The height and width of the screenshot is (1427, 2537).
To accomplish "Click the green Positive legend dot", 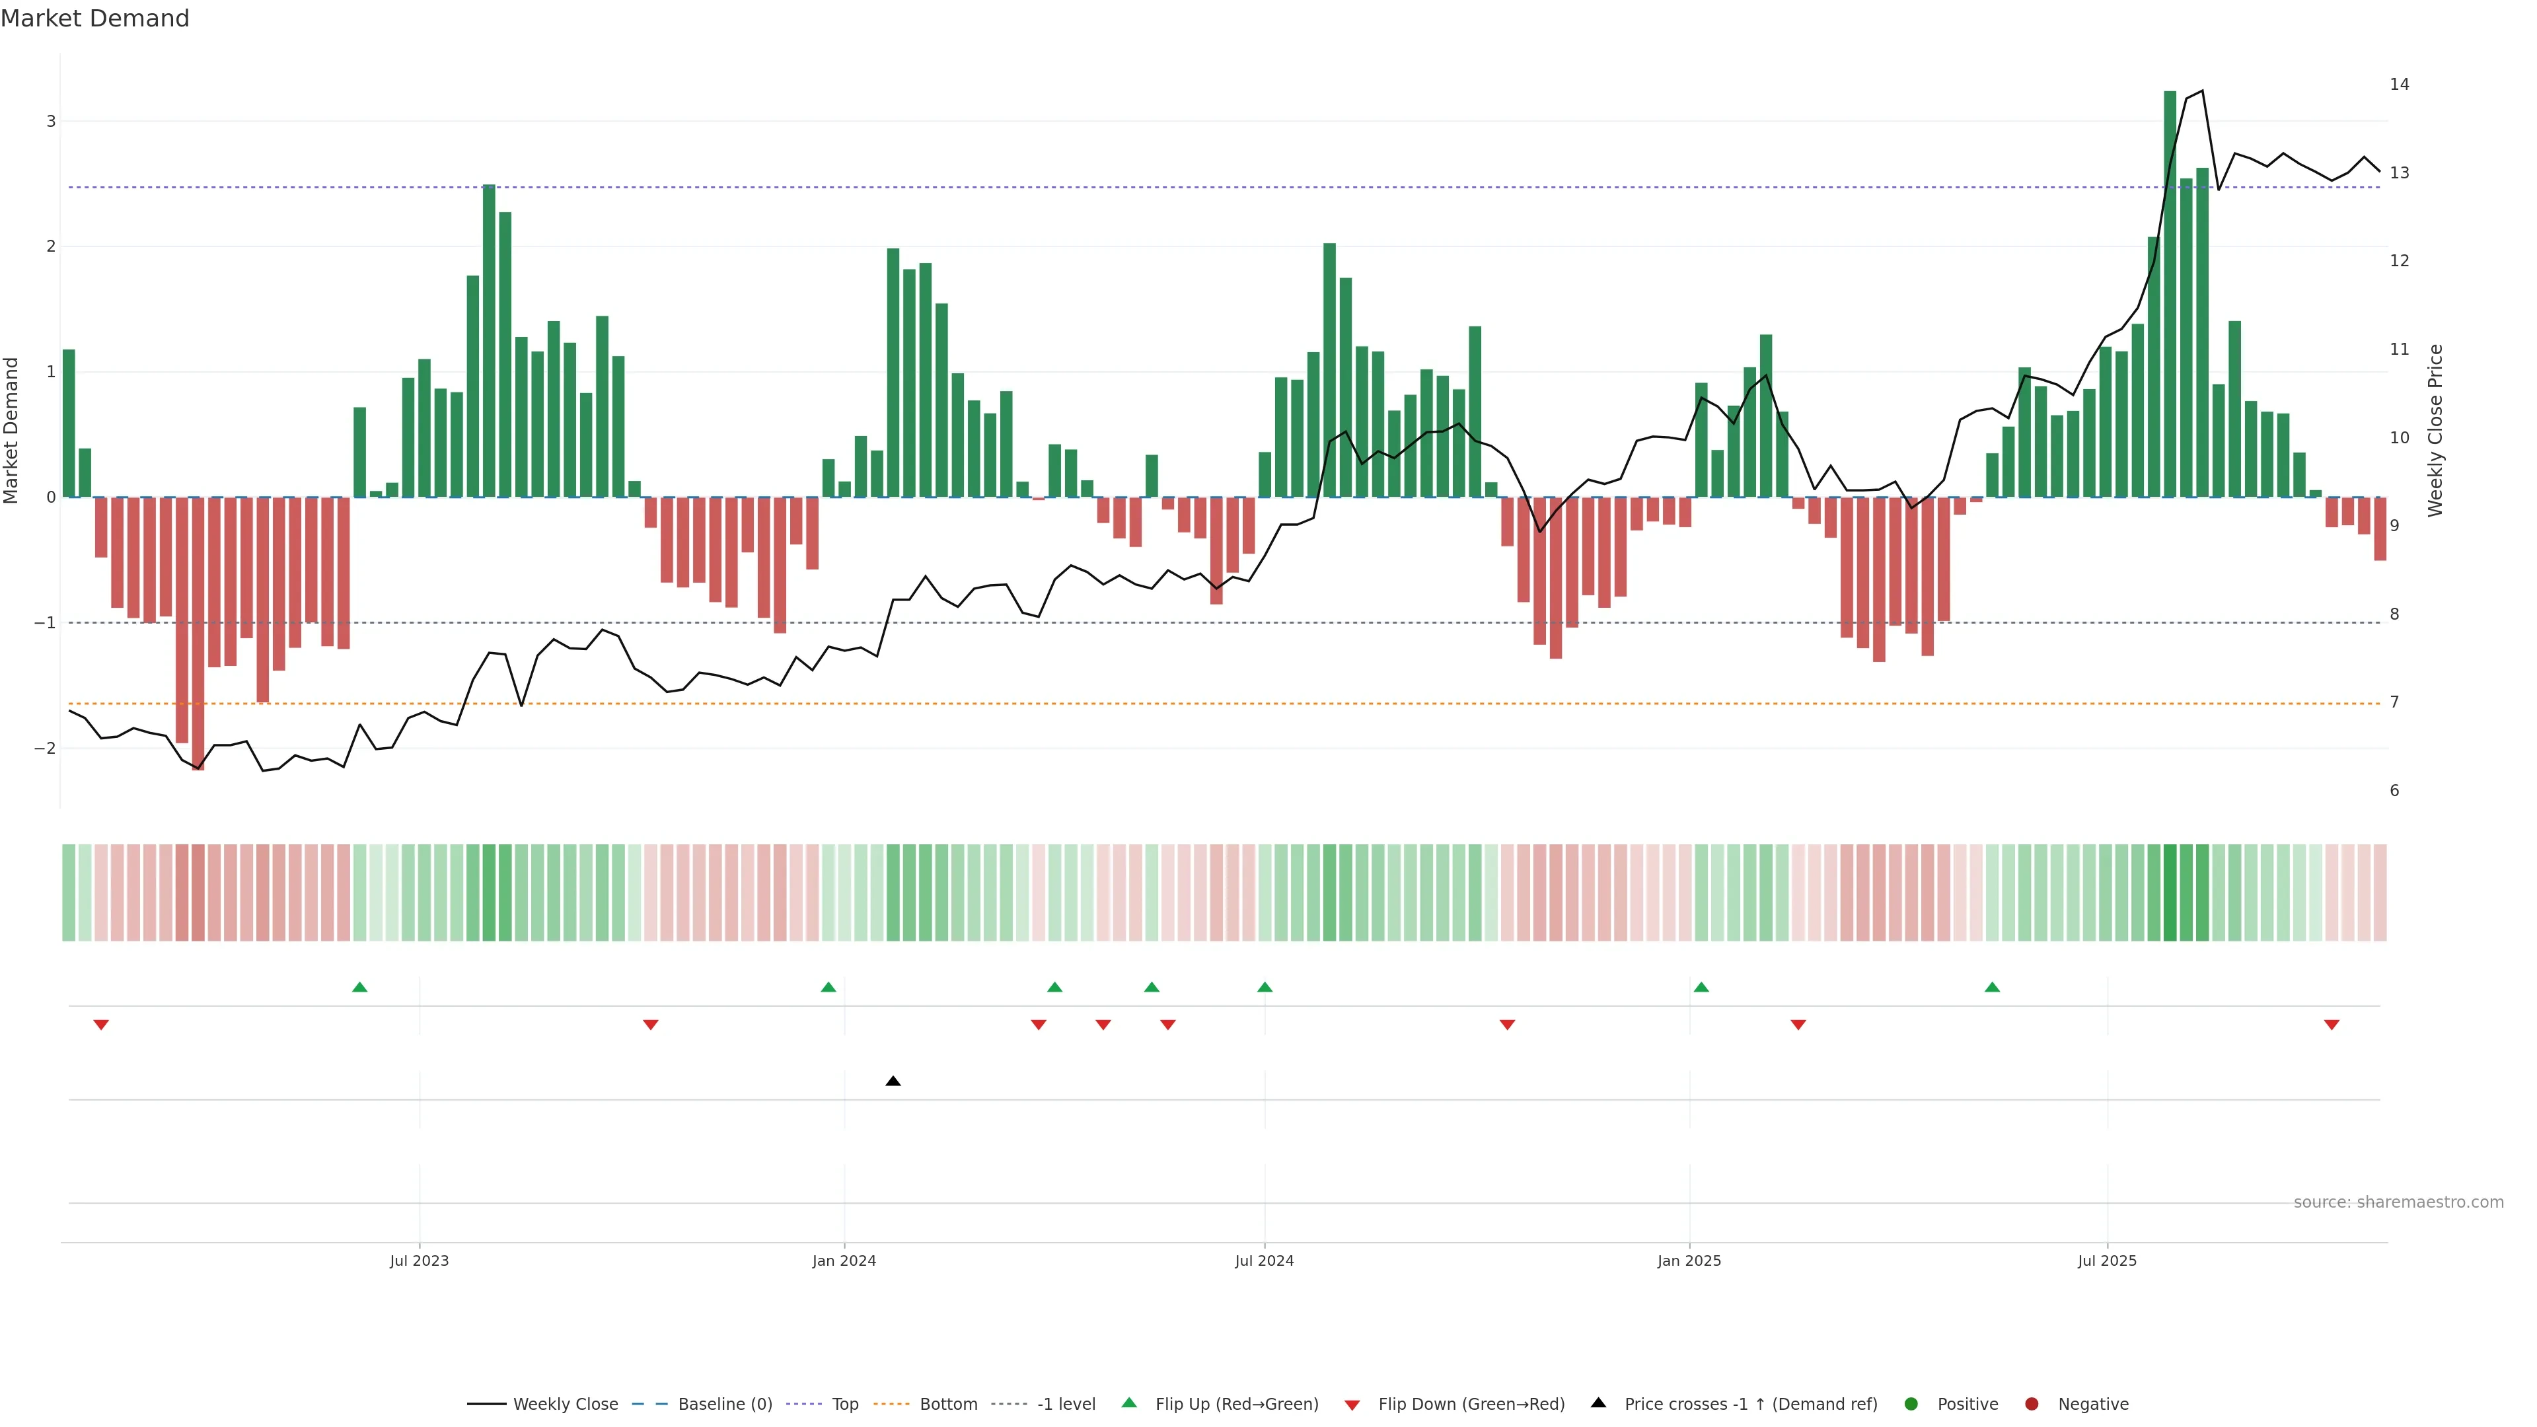I will pyautogui.click(x=1911, y=1405).
